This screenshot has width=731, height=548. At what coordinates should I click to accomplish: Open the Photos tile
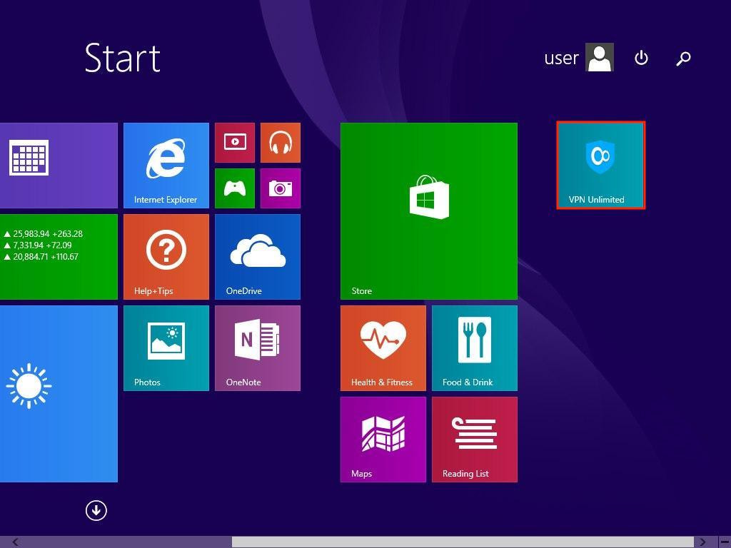[x=166, y=347]
